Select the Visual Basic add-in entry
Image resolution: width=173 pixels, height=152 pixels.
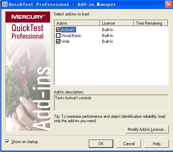[x=71, y=36]
